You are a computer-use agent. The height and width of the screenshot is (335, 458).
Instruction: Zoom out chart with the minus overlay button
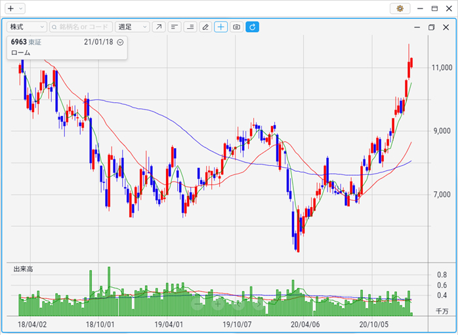(x=198, y=304)
